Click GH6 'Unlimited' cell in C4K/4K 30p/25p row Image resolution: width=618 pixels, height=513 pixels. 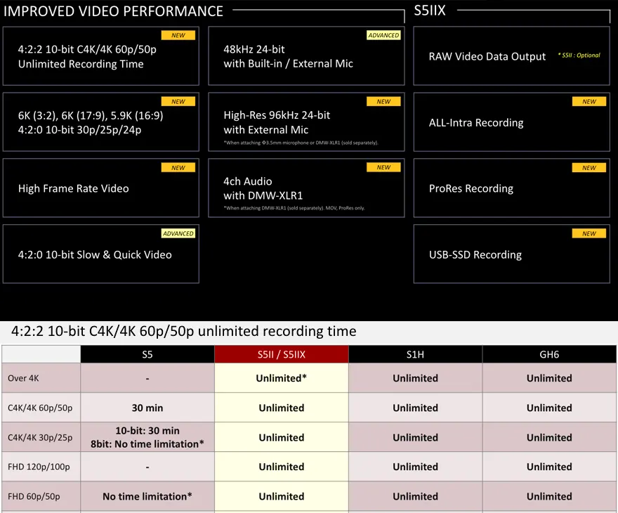pyautogui.click(x=549, y=437)
